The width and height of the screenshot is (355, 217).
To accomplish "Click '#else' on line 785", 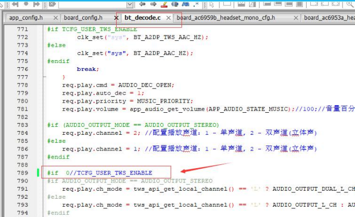I will 56,141.
